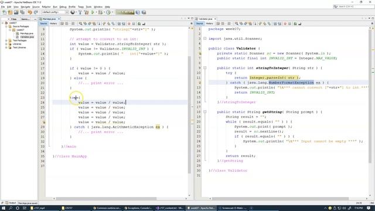
Task: Click the Save All toolbar icon
Action: click(22, 12)
